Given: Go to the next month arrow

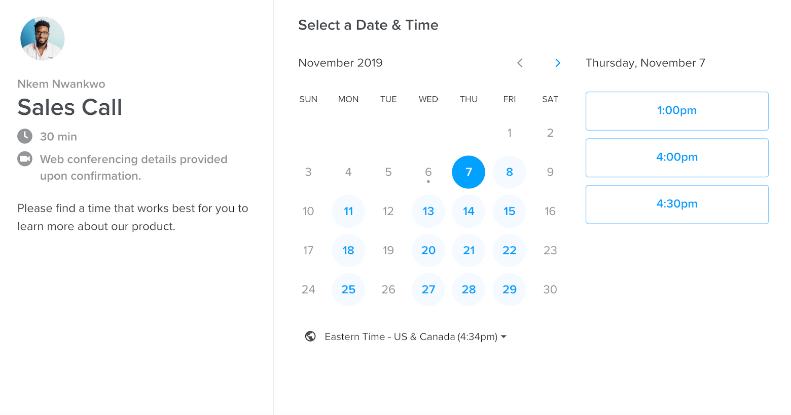Looking at the screenshot, I should pos(558,63).
